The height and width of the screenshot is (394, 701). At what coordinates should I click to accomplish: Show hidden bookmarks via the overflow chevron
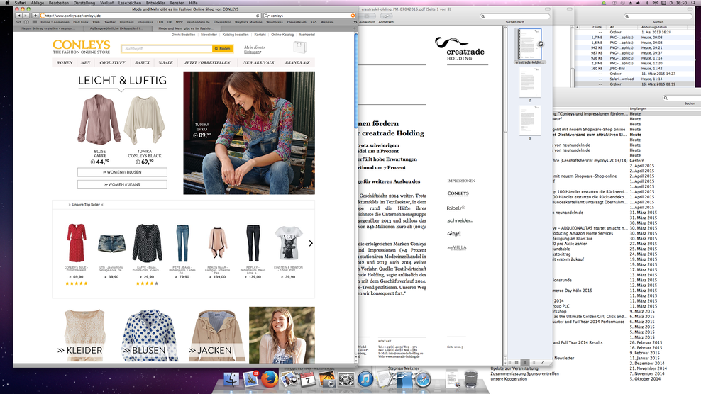(355, 22)
